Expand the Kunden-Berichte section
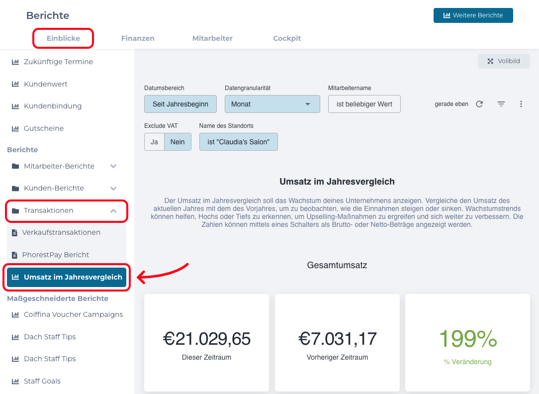539x394 pixels. (113, 189)
